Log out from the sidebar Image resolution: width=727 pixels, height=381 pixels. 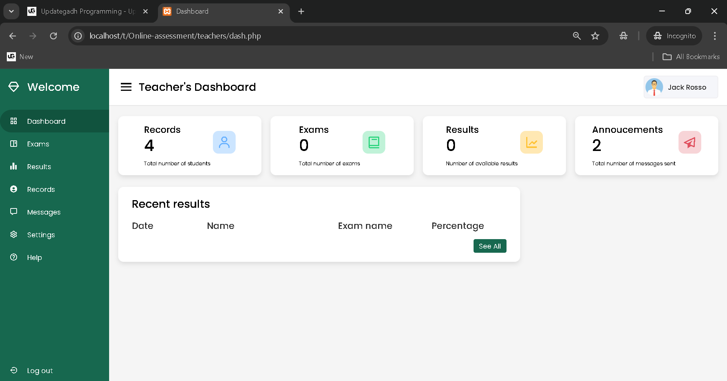click(39, 370)
